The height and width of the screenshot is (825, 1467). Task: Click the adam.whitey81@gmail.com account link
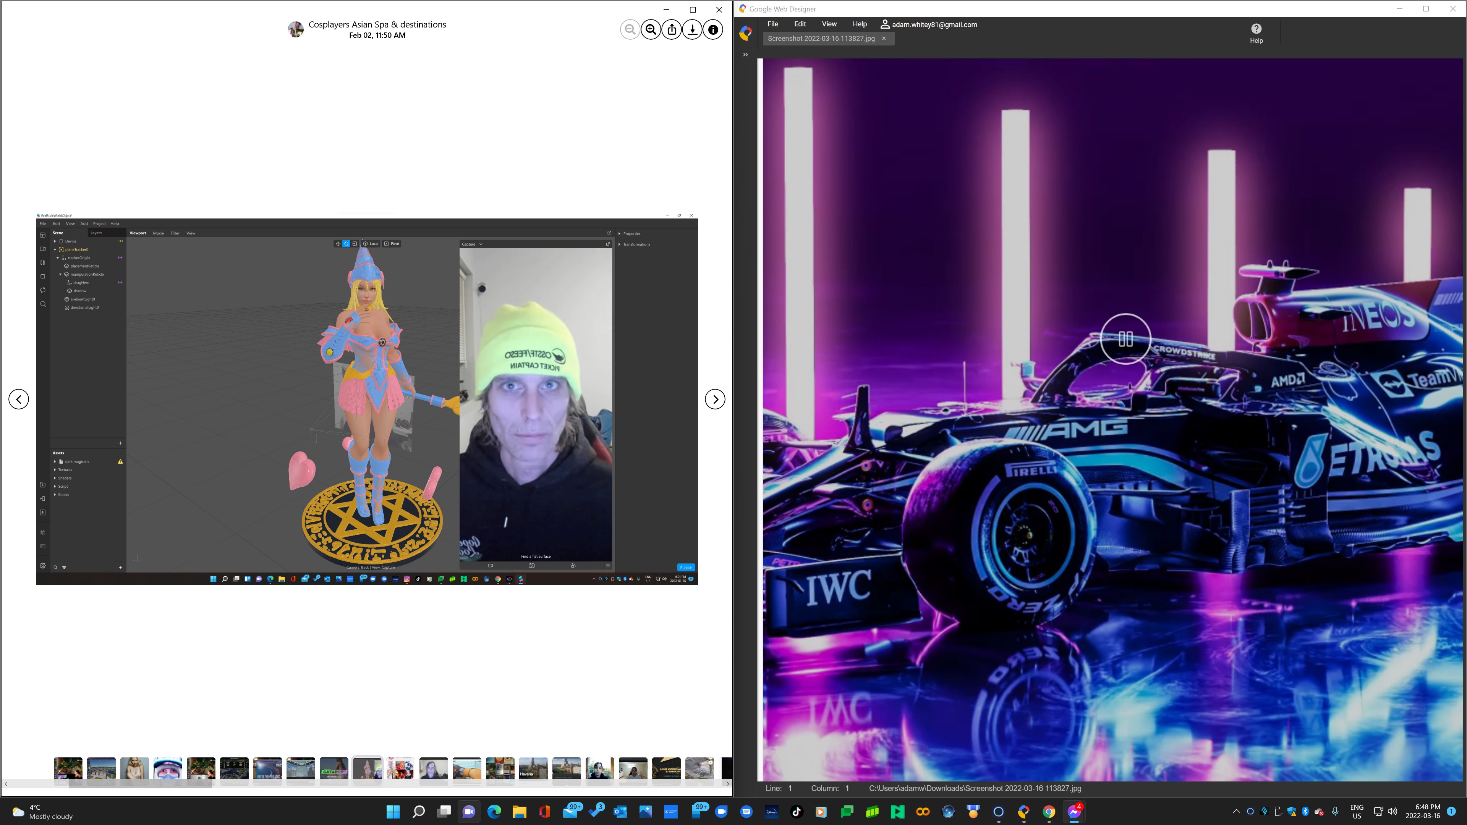pyautogui.click(x=934, y=24)
